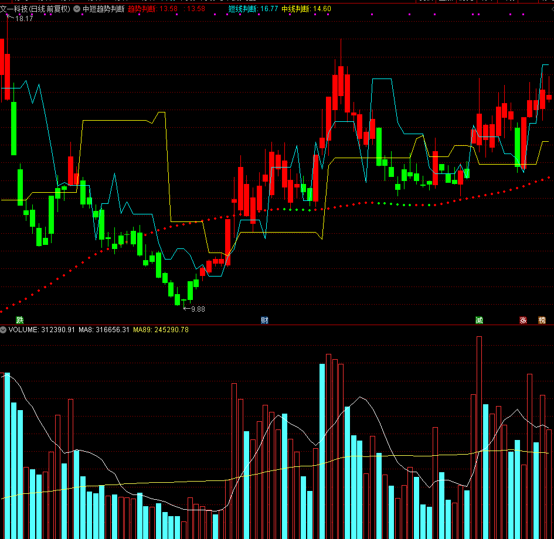Image resolution: width=554 pixels, height=539 pixels.
Task: Click the yellow MA89: 245290.78 readout
Action: click(x=161, y=330)
